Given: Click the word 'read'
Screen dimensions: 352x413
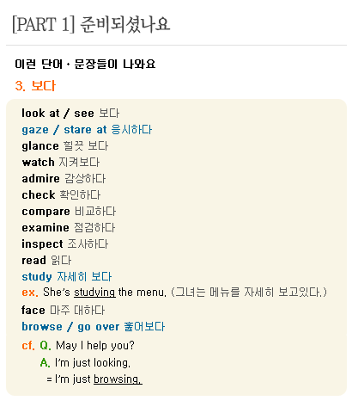Looking at the screenshot, I should (33, 261).
